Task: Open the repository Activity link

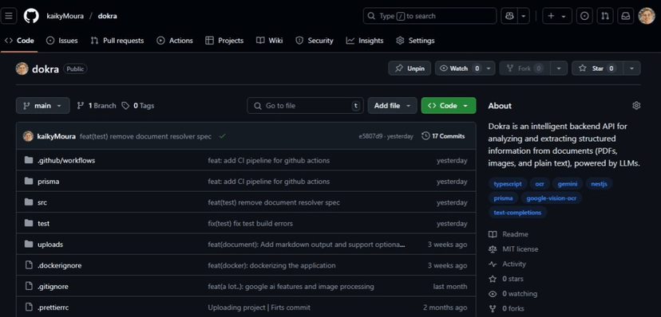Action: pyautogui.click(x=507, y=264)
